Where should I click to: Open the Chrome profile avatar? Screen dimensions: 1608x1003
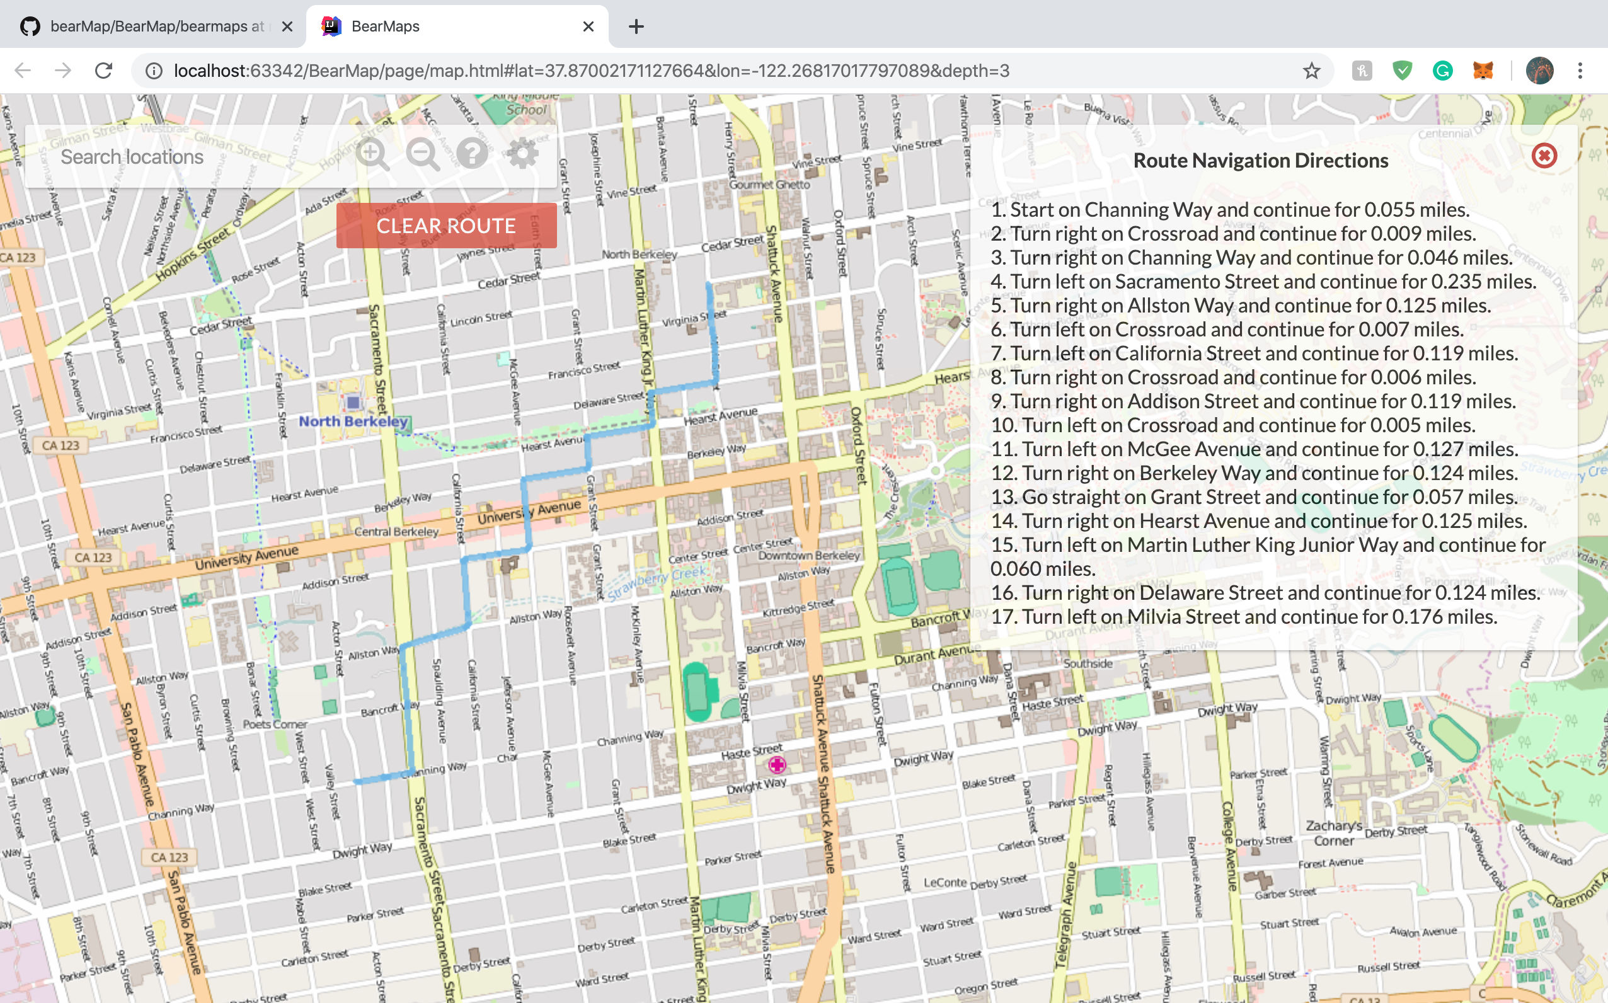1539,71
